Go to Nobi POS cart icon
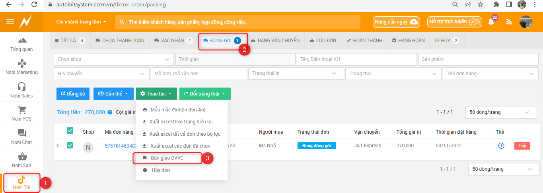This screenshot has width=543, height=193. 22,111
